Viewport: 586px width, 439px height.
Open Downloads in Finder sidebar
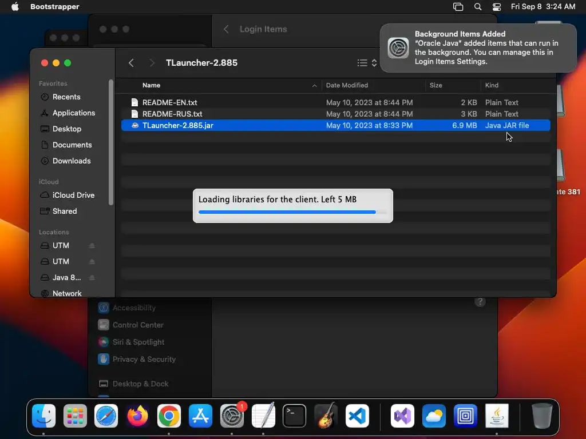(x=72, y=161)
